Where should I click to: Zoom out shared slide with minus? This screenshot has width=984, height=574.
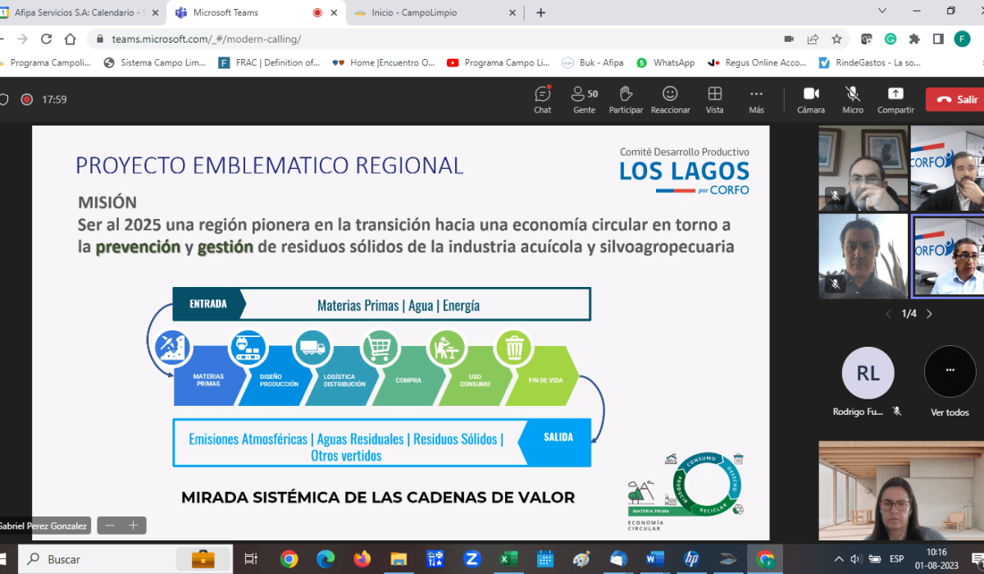pyautogui.click(x=110, y=526)
